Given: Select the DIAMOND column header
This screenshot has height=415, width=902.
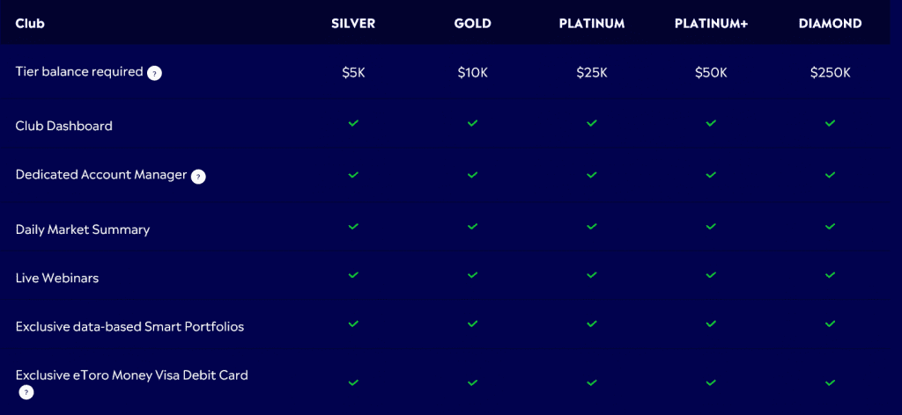Looking at the screenshot, I should (x=830, y=24).
